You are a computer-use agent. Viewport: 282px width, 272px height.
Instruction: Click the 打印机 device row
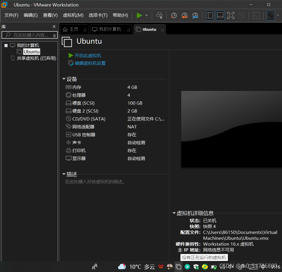115,150
